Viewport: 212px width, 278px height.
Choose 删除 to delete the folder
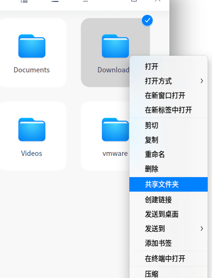169,169
